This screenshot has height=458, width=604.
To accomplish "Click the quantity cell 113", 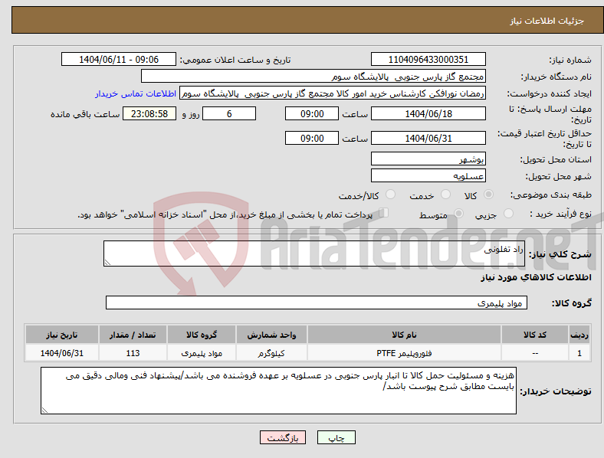I will [133, 353].
